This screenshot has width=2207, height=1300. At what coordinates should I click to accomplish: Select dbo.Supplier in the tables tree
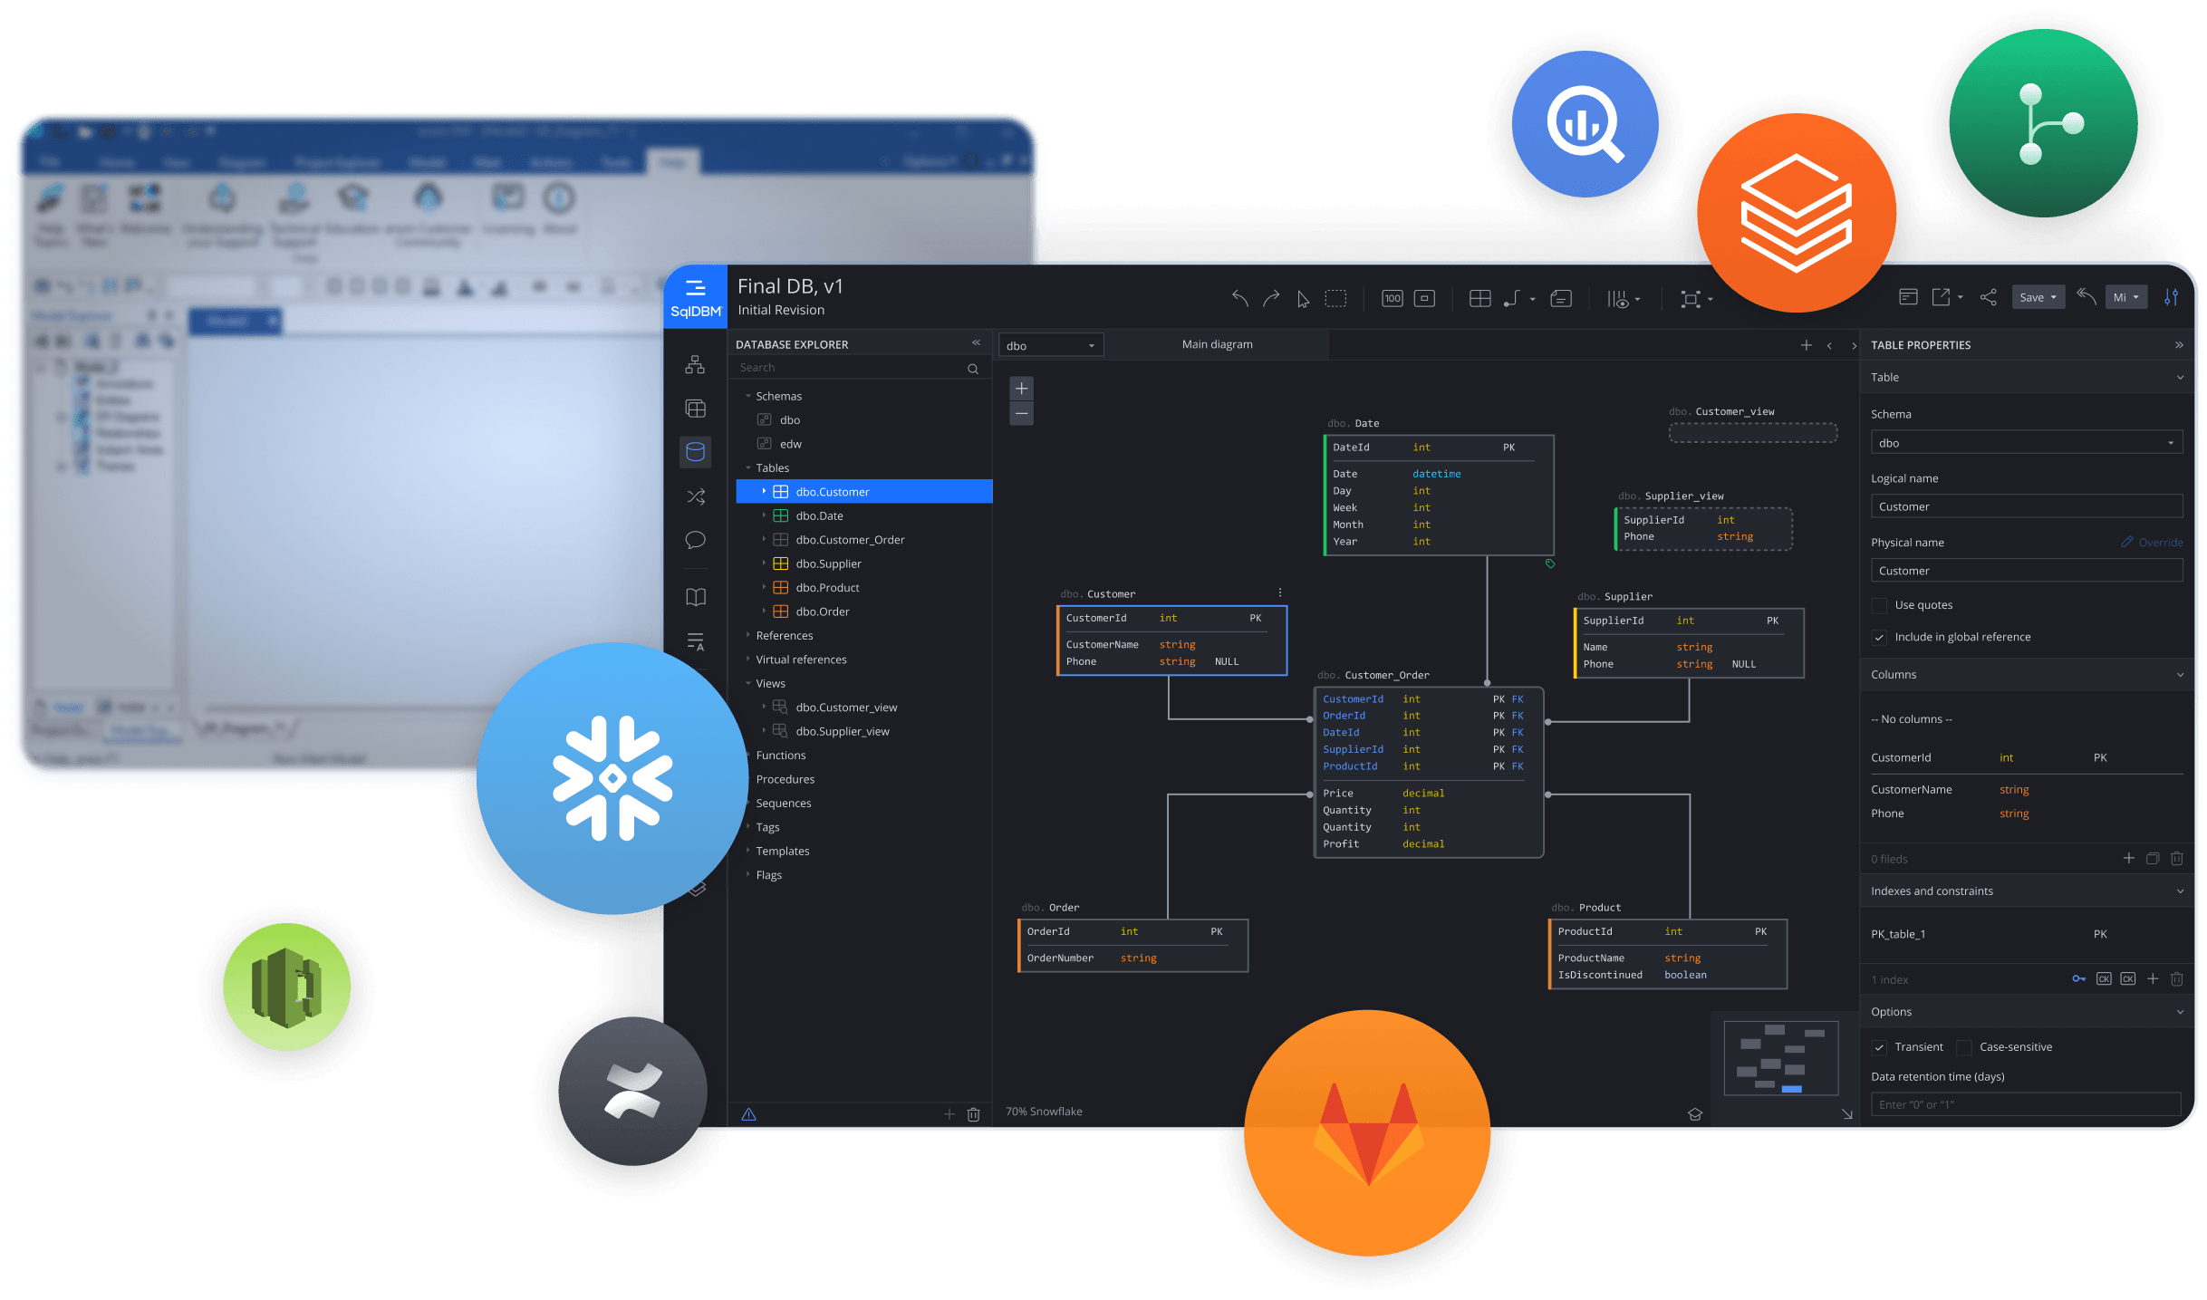tap(828, 563)
